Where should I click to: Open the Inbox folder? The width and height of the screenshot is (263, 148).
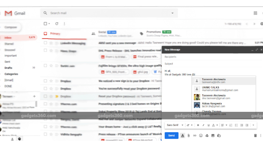tap(18, 37)
